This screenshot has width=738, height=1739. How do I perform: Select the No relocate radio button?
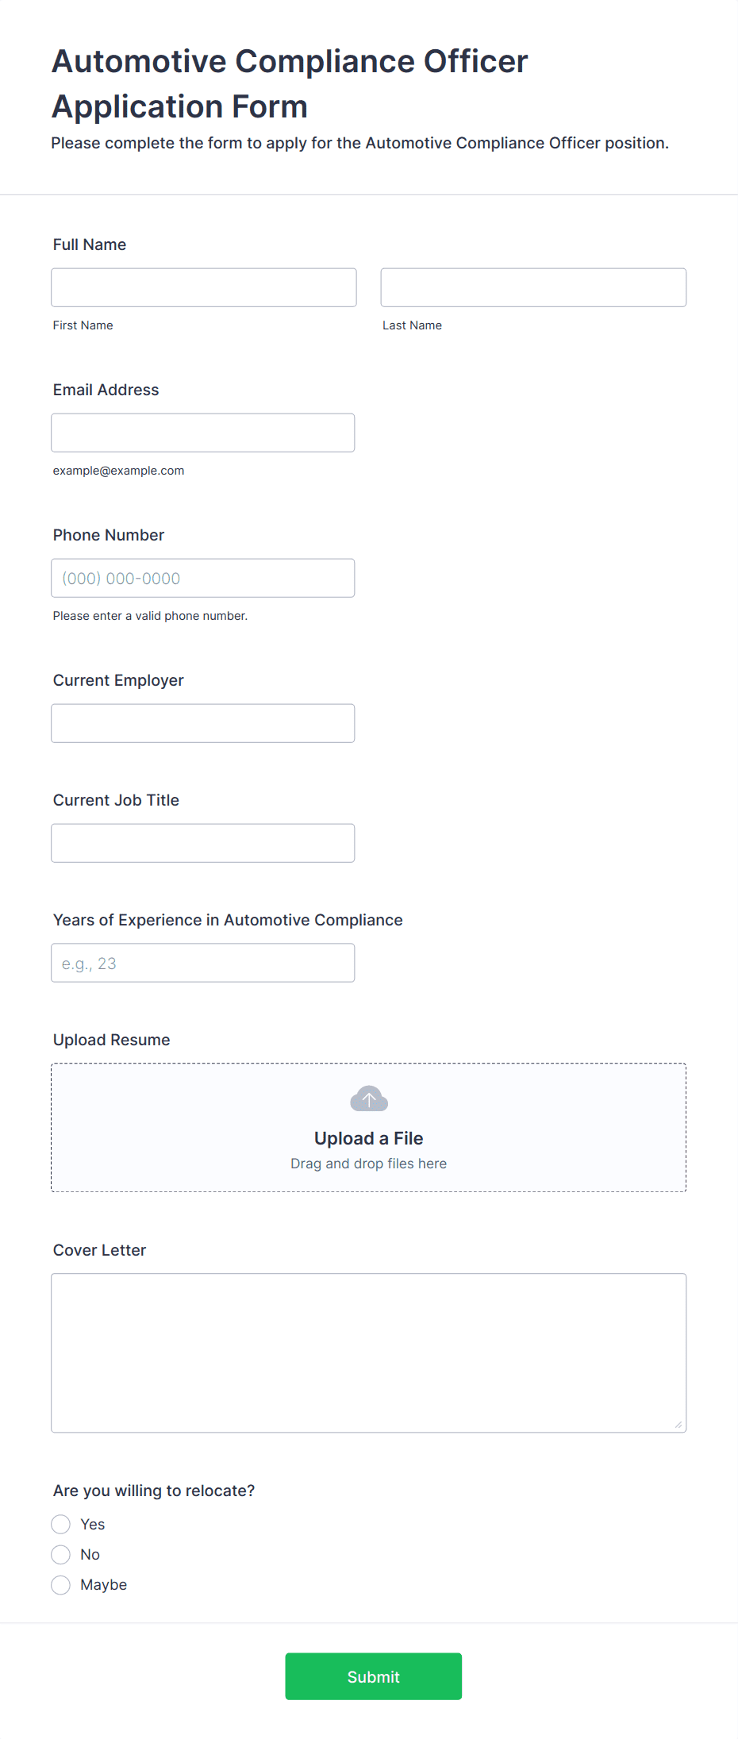[61, 1554]
